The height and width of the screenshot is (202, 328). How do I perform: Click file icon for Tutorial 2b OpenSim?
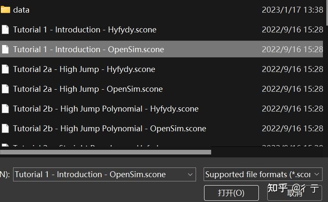click(x=5, y=128)
